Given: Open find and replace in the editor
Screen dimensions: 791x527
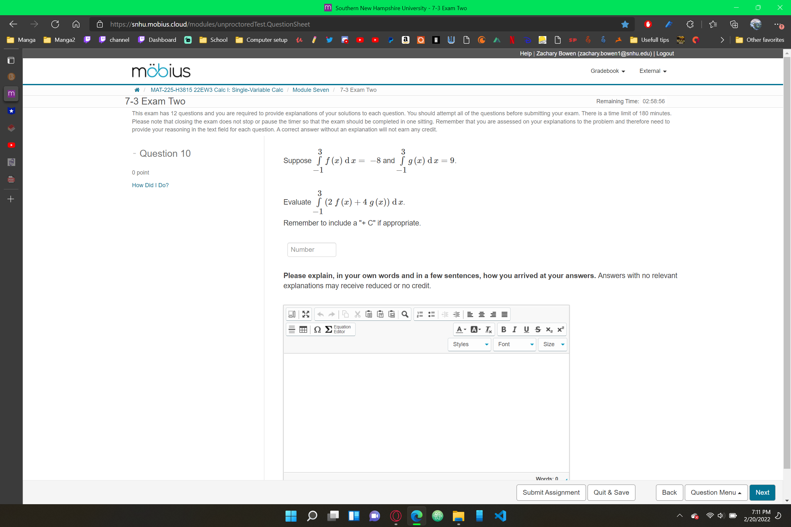Looking at the screenshot, I should (x=405, y=314).
